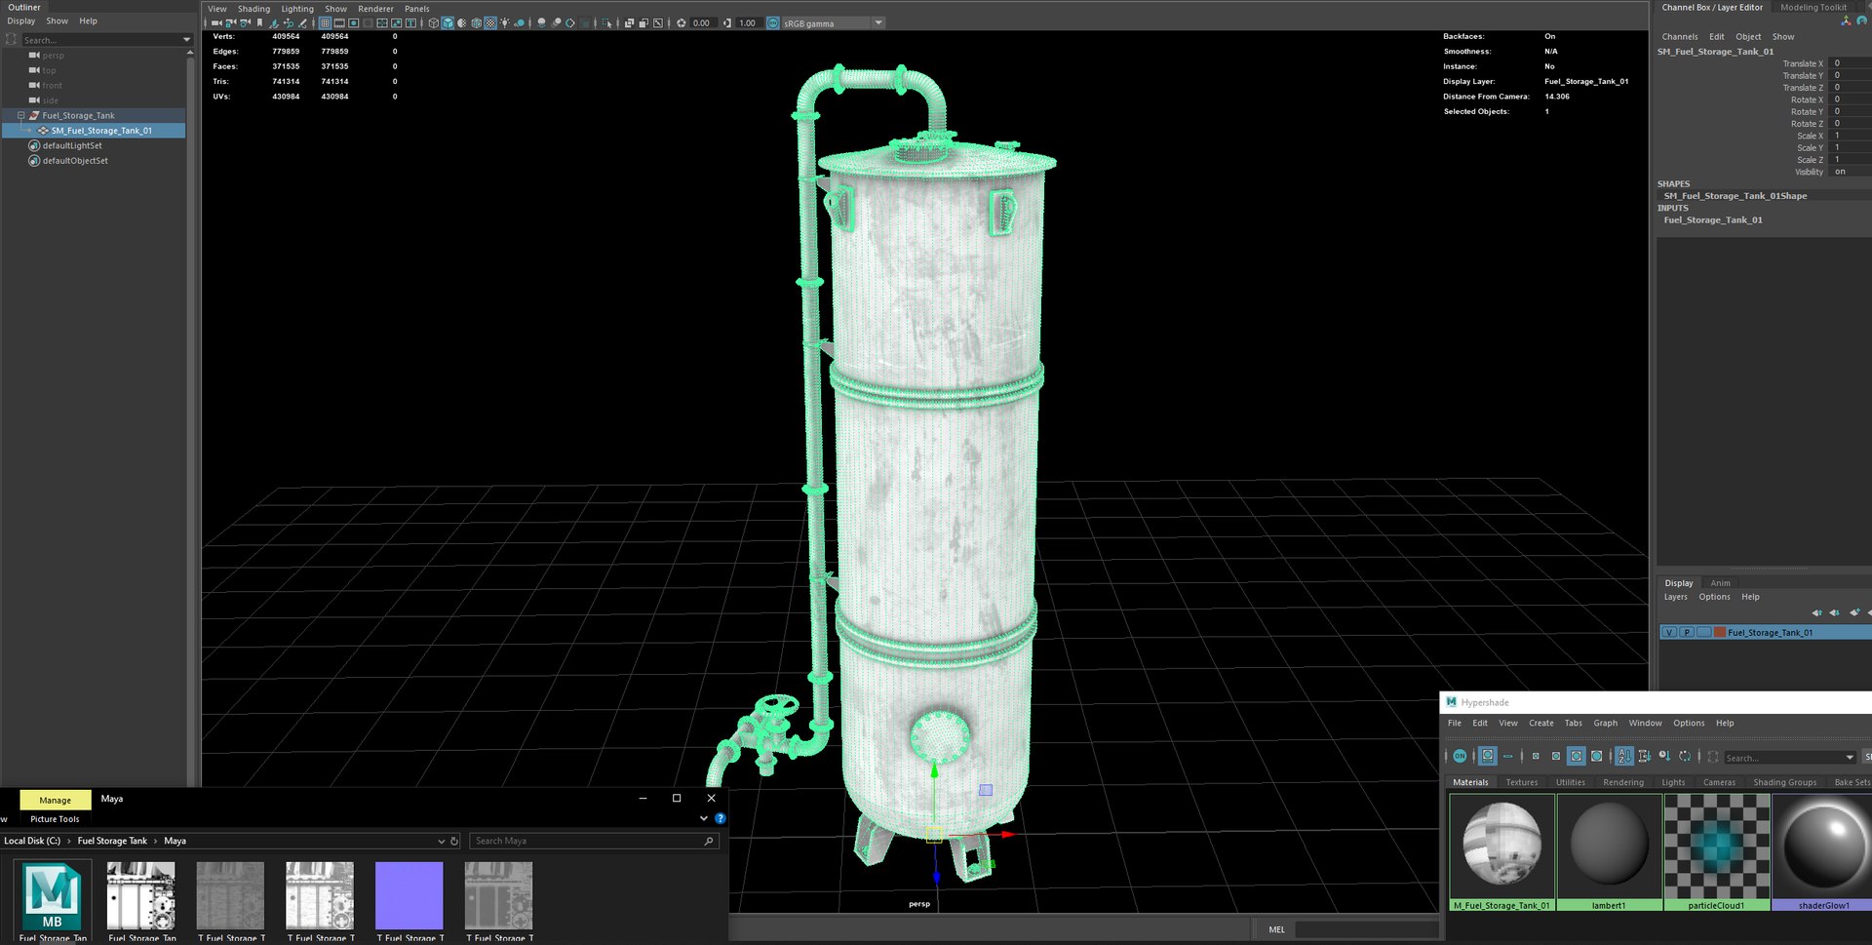
Task: Toggle smooth shade all cube icon
Action: (x=448, y=22)
